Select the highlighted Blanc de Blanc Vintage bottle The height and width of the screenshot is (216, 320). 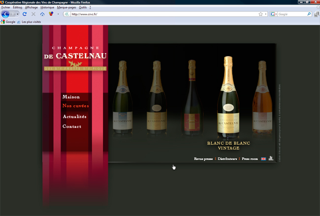pos(228,97)
